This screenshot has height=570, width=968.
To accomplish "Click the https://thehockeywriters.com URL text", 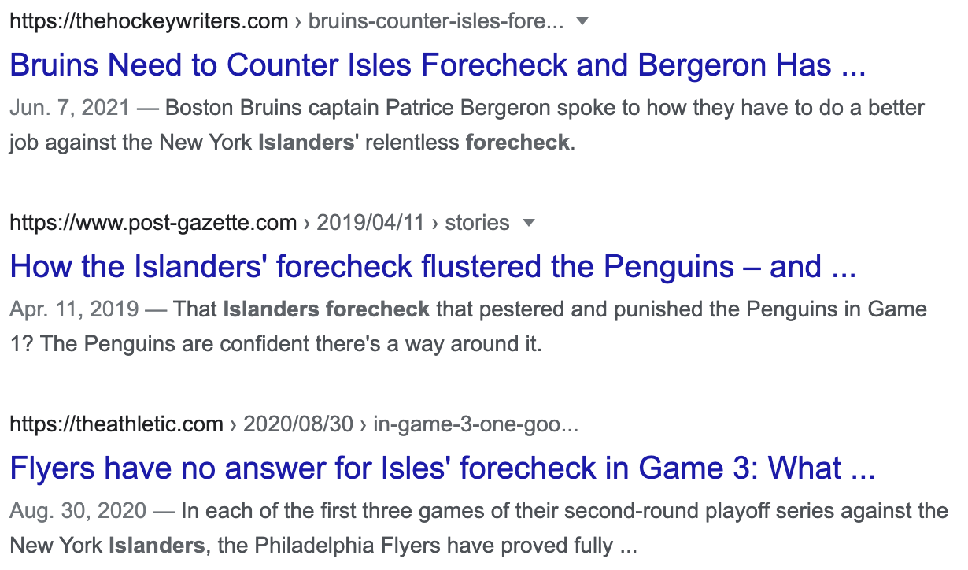I will (x=149, y=21).
